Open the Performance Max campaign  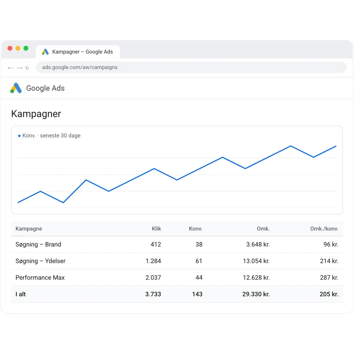coord(40,277)
